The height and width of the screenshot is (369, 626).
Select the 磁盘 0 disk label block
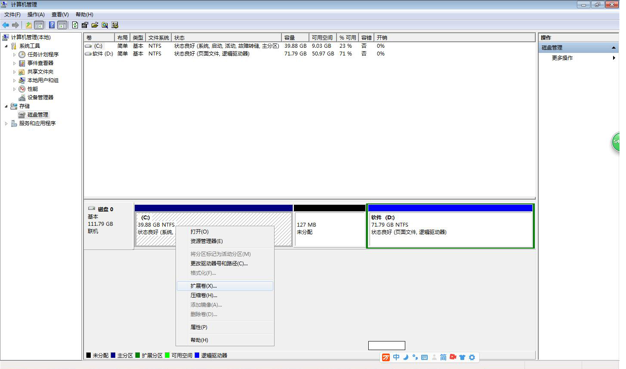(109, 225)
